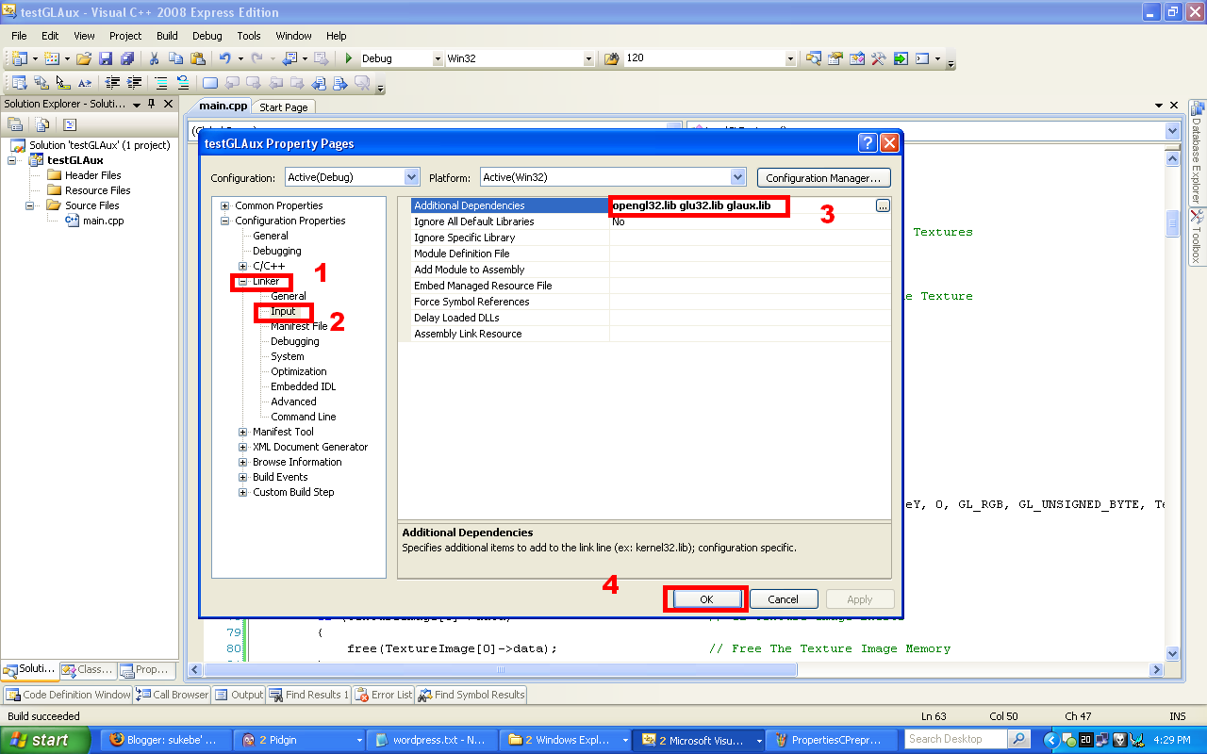Switch to the Start Page tab

tap(284, 107)
